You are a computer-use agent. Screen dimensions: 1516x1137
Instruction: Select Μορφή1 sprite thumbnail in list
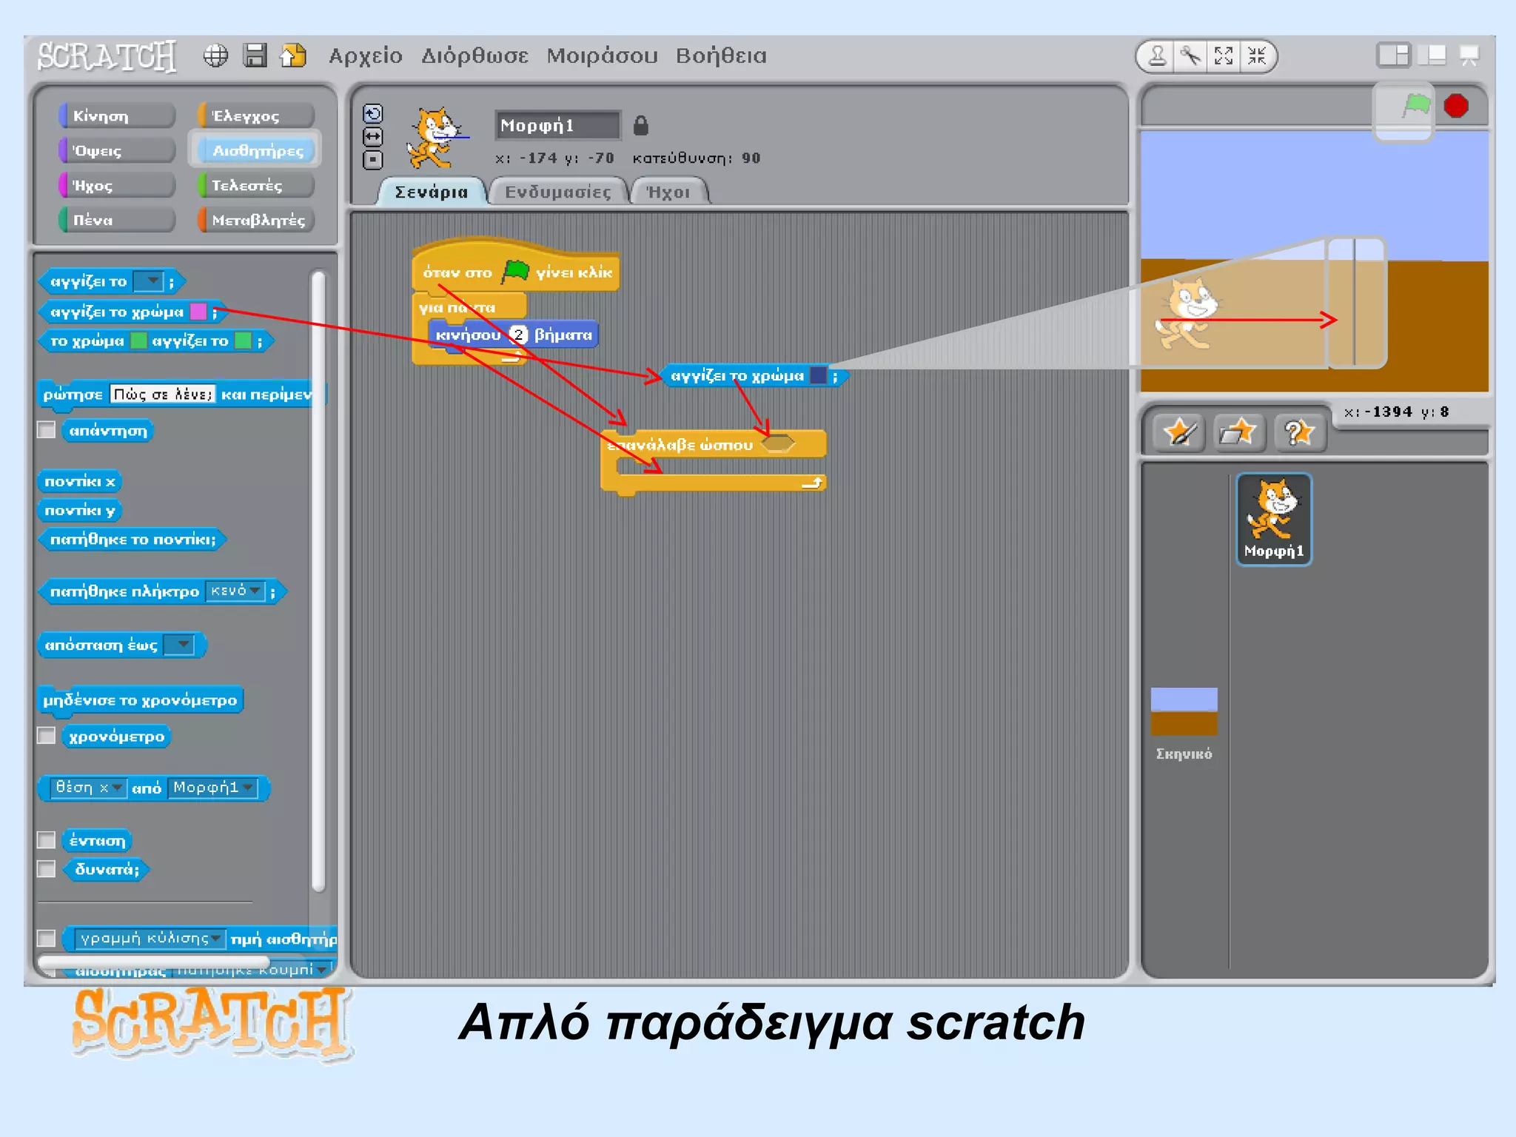(1274, 520)
